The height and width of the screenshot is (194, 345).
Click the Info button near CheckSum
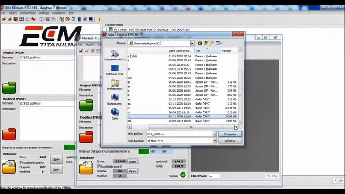click(272, 176)
